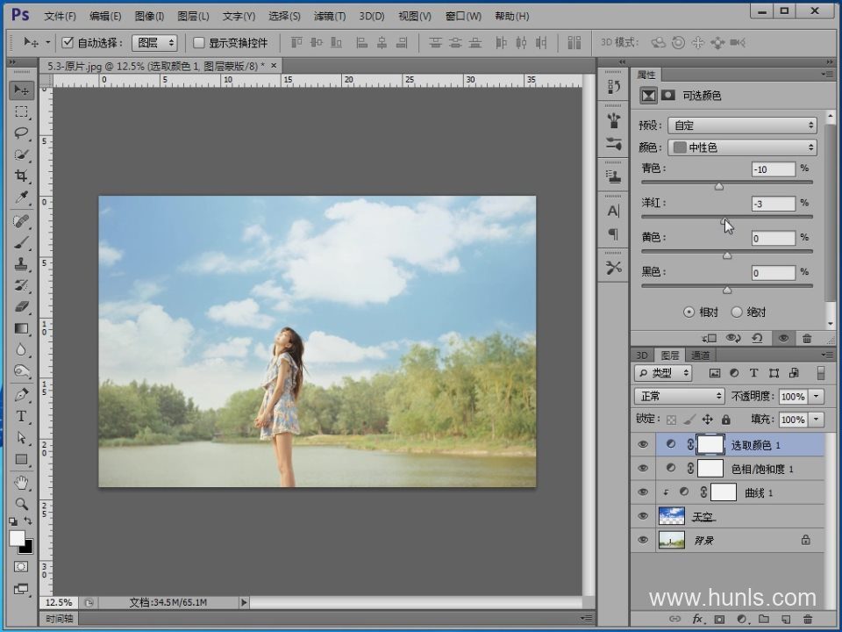Click the new group folder icon

(764, 619)
